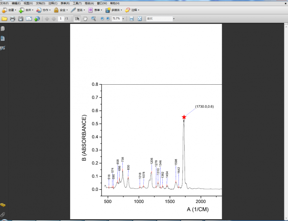Viewport: 288px width, 221px height.
Task: Open the 帮助(H) menu
Action: coord(115,3)
